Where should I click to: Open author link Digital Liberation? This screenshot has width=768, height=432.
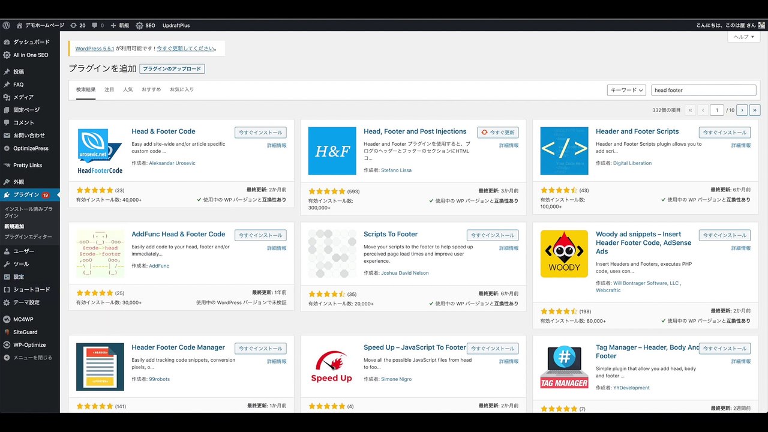[x=632, y=163]
